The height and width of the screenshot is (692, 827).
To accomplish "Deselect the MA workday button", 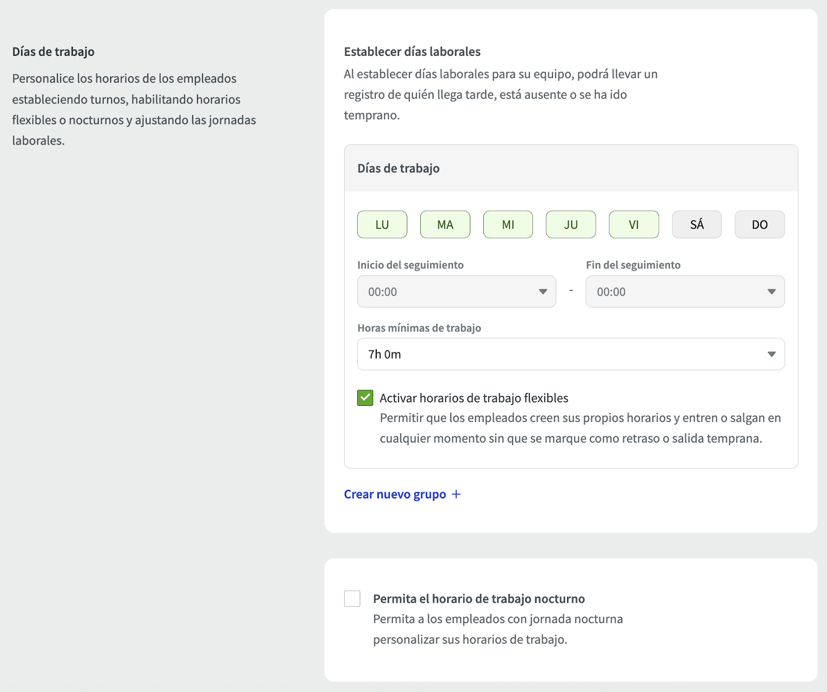I will (445, 225).
